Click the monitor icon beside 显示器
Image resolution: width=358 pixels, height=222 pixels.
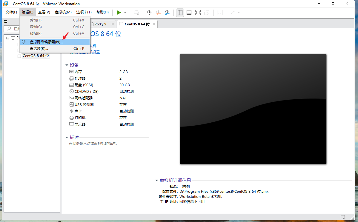click(71, 124)
